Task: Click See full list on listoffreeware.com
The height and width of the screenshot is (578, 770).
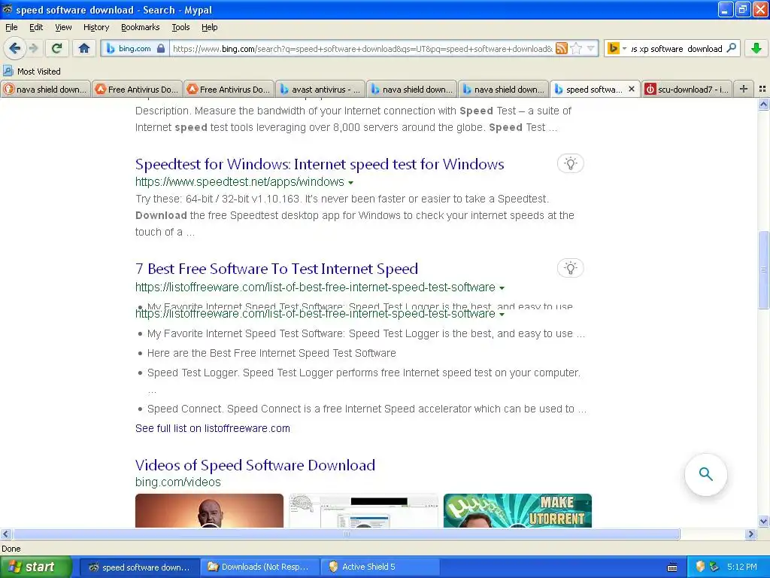Action: click(x=213, y=428)
